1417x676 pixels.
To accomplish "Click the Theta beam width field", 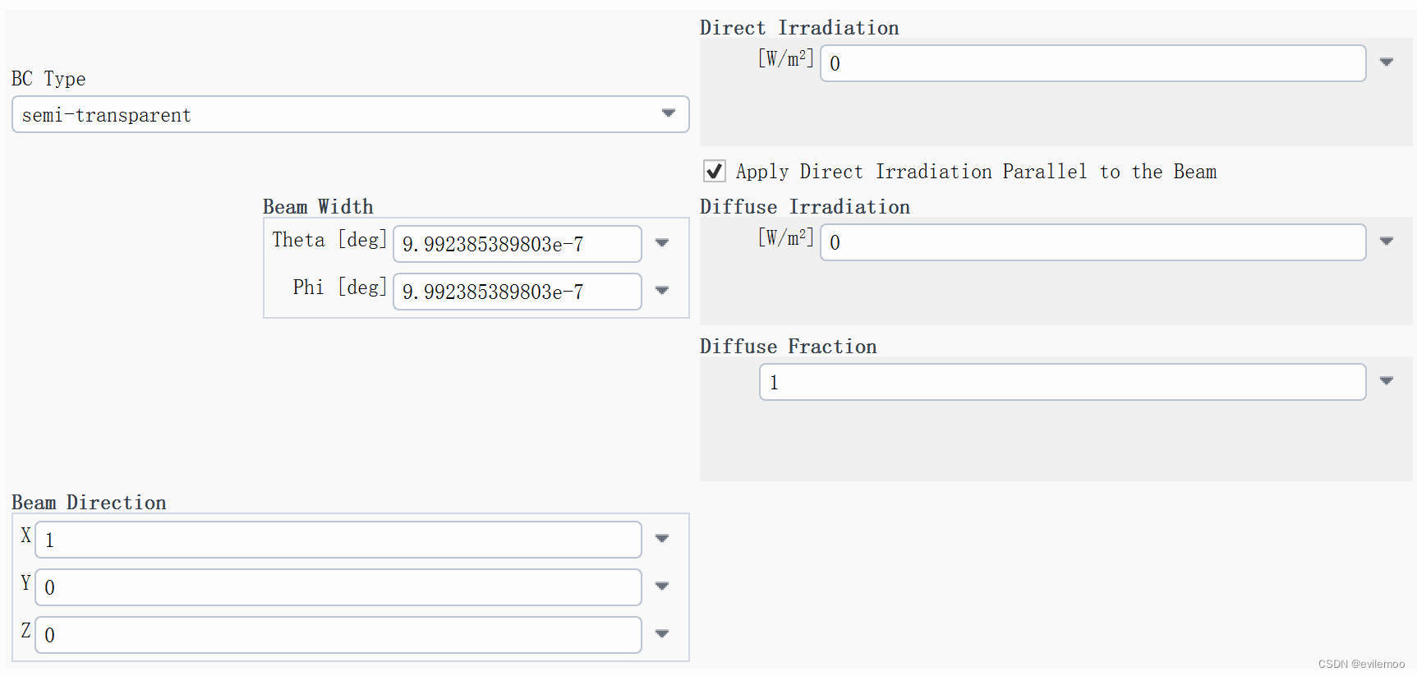I will tap(517, 244).
